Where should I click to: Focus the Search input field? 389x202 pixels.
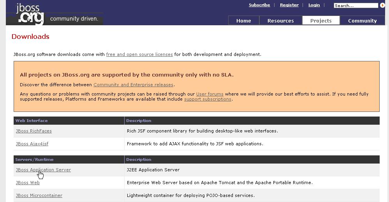(x=356, y=5)
